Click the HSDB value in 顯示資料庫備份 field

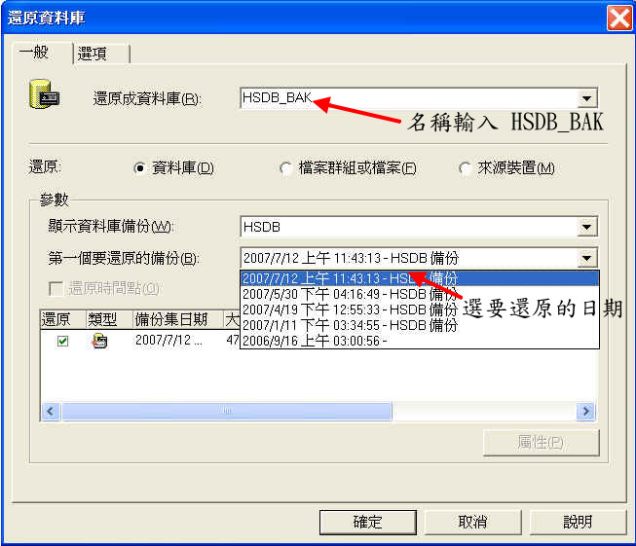pyautogui.click(x=262, y=227)
